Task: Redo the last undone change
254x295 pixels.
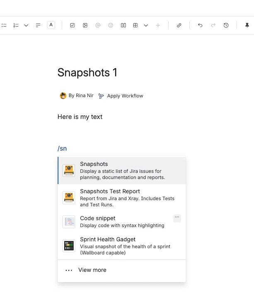Action: 213,25
